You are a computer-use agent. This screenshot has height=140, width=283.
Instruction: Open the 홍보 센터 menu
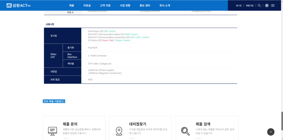pyautogui.click(x=145, y=5)
